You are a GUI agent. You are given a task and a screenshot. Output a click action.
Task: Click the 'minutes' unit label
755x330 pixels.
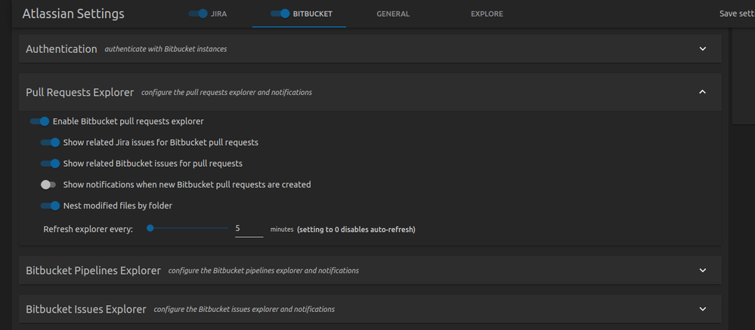[282, 230]
